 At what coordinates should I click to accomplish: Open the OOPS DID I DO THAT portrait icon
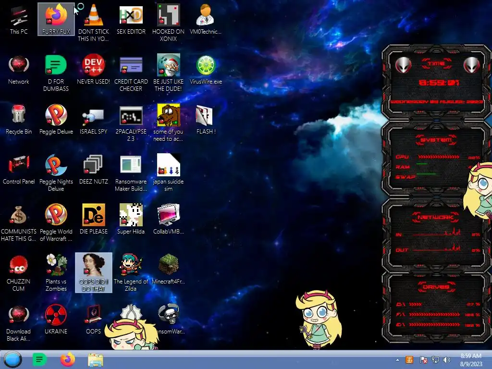[93, 272]
